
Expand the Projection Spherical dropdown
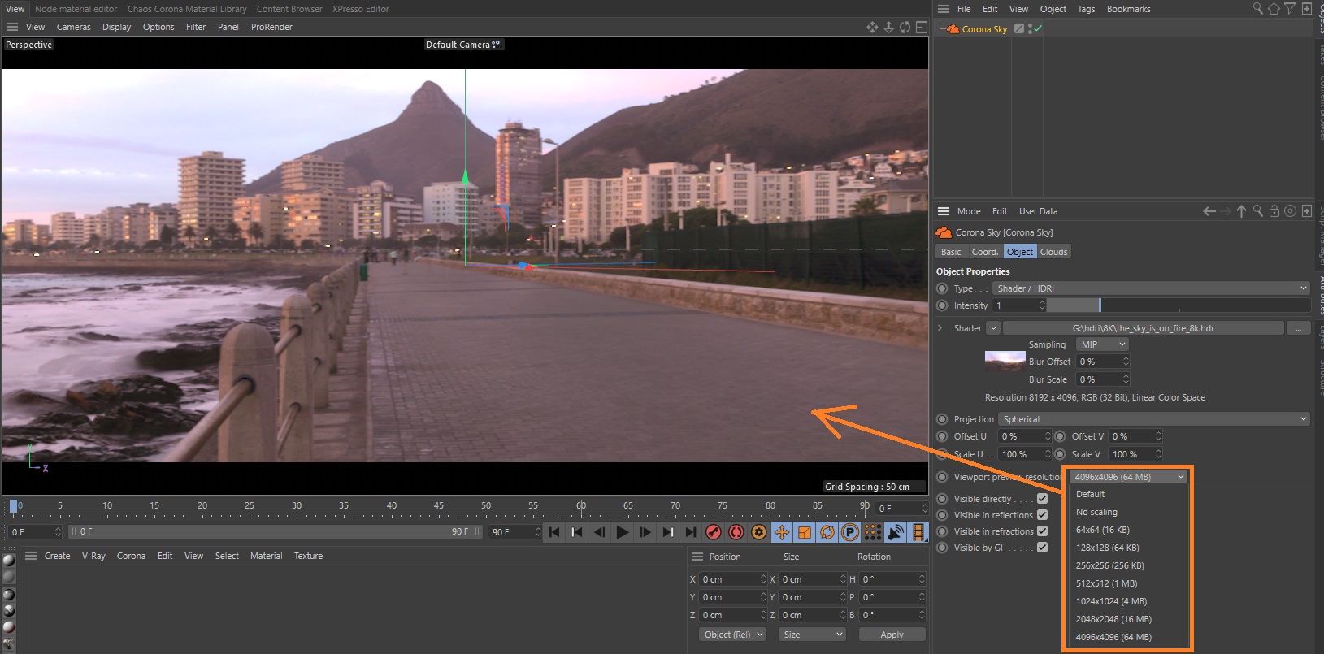(1154, 419)
